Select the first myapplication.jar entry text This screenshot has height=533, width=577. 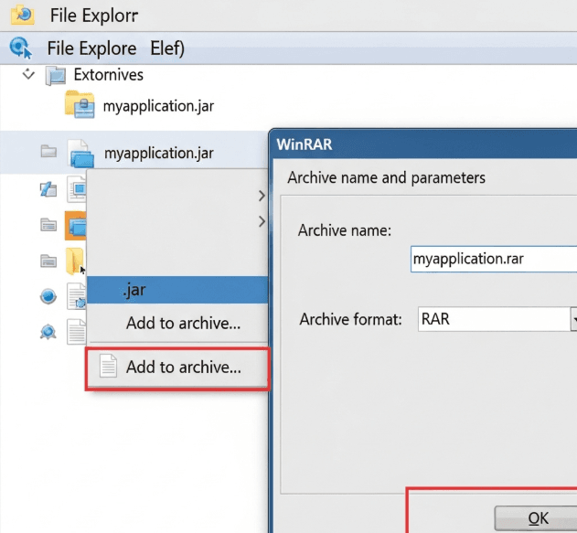pyautogui.click(x=158, y=106)
